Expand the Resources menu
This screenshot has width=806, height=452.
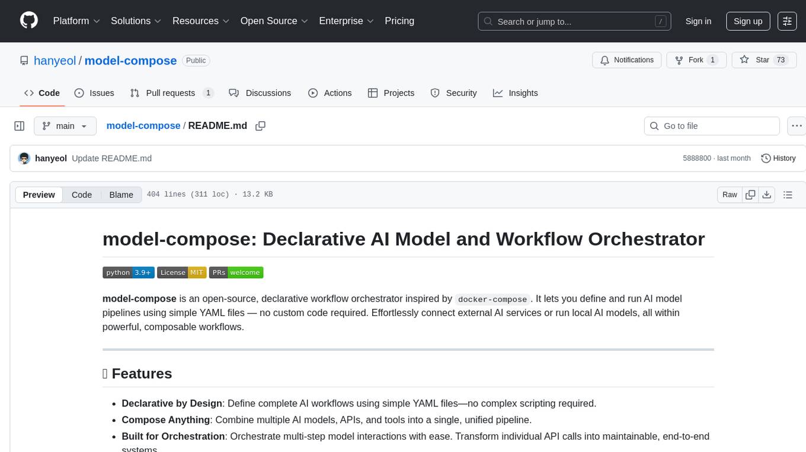click(201, 21)
